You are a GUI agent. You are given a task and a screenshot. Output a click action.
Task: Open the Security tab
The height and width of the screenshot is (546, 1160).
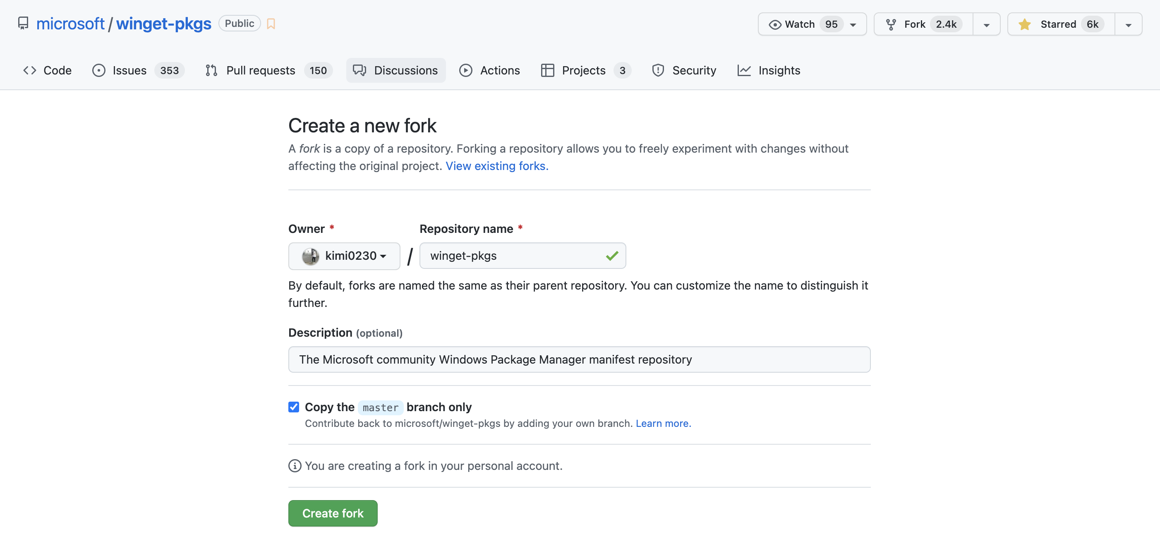(684, 70)
